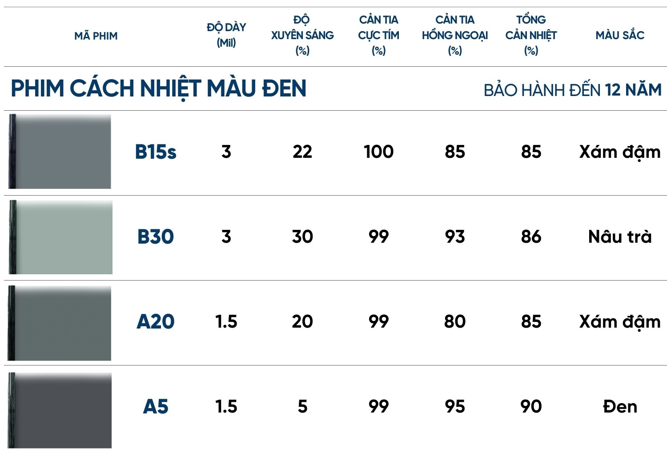Click the CẢN TIA HỒNG NGOẠI header
The width and height of the screenshot is (667, 473).
click(x=455, y=35)
